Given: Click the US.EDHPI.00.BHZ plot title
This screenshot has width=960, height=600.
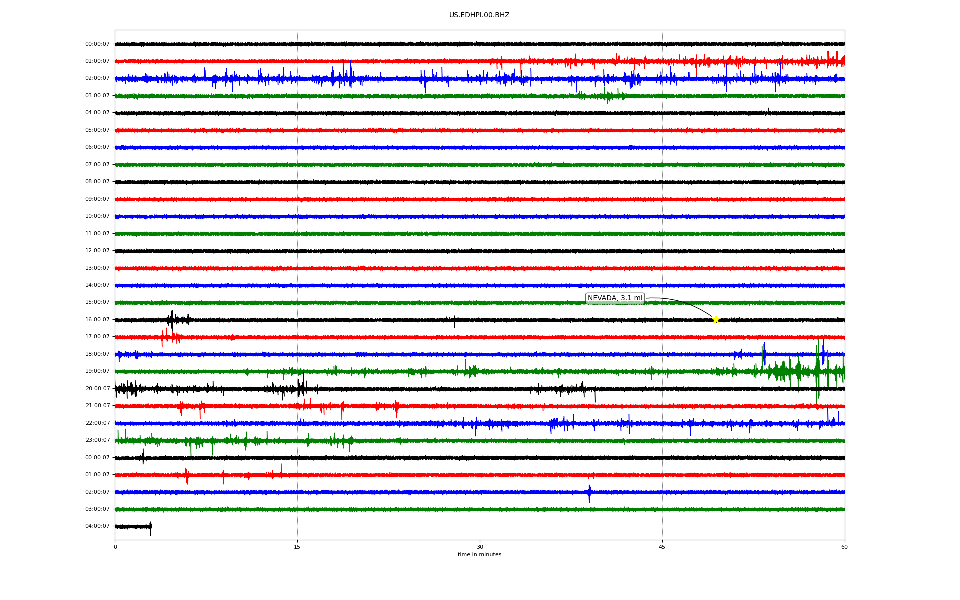Looking at the screenshot, I should (x=479, y=15).
